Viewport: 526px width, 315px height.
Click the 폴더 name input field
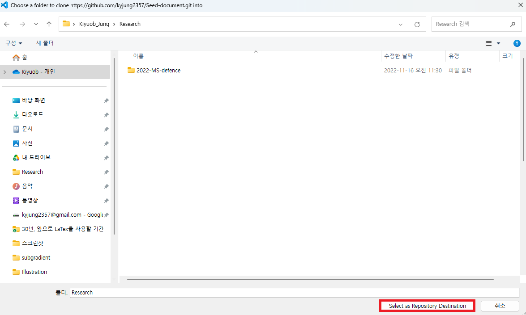tap(295, 293)
